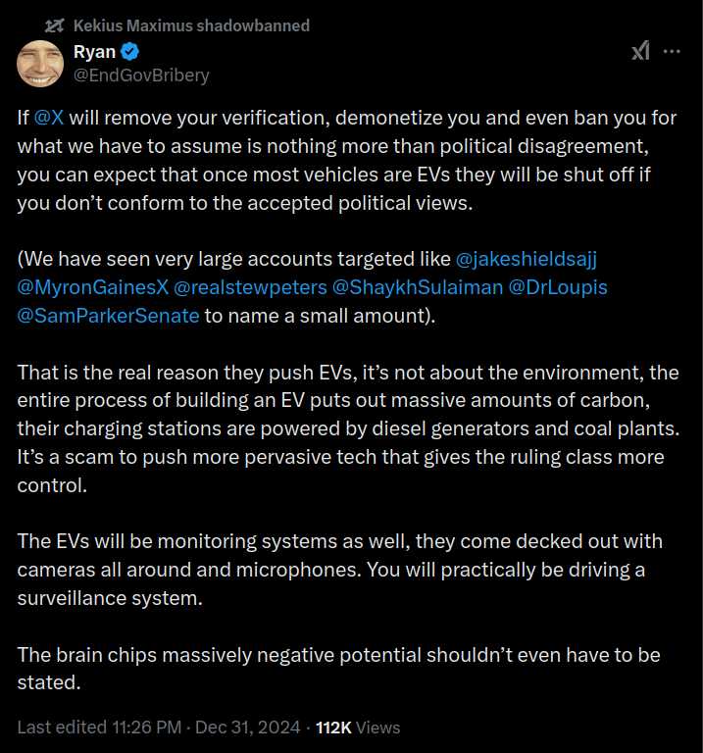Image resolution: width=703 pixels, height=753 pixels.
Task: Click the blue verified badge beside Ryan
Action: (x=129, y=52)
